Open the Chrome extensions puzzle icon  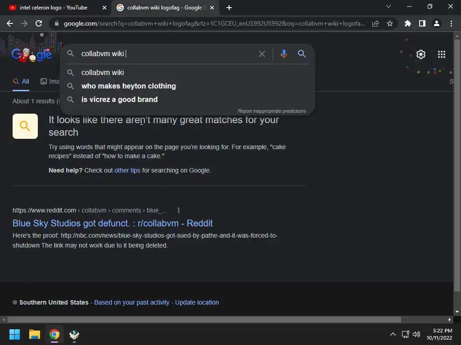pyautogui.click(x=408, y=23)
